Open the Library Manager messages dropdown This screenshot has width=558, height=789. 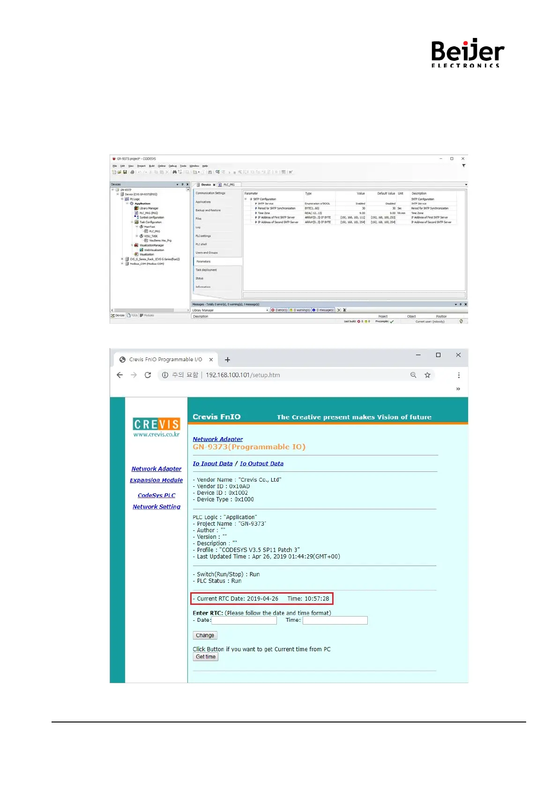click(268, 310)
